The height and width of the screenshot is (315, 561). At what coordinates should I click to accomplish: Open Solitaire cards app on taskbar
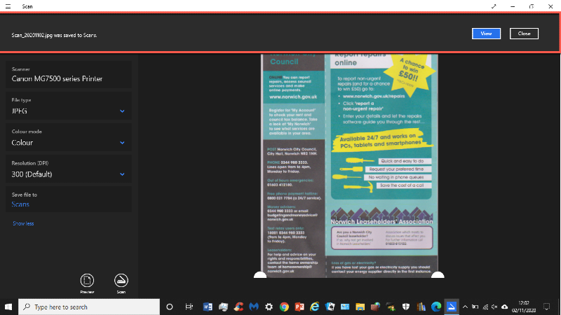point(330,307)
